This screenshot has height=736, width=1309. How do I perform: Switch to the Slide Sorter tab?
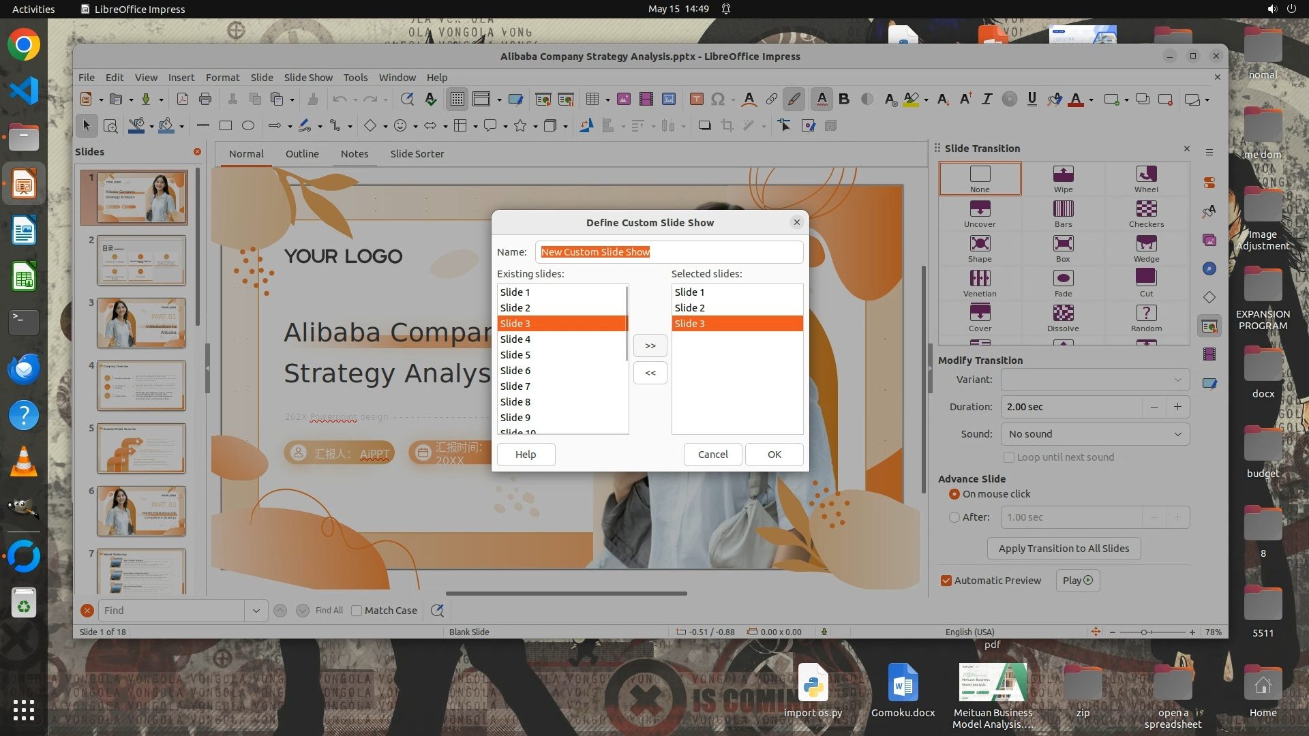417,154
